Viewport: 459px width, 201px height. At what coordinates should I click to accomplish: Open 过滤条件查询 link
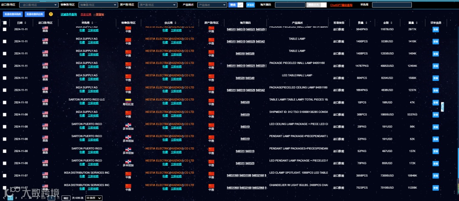tap(69, 14)
